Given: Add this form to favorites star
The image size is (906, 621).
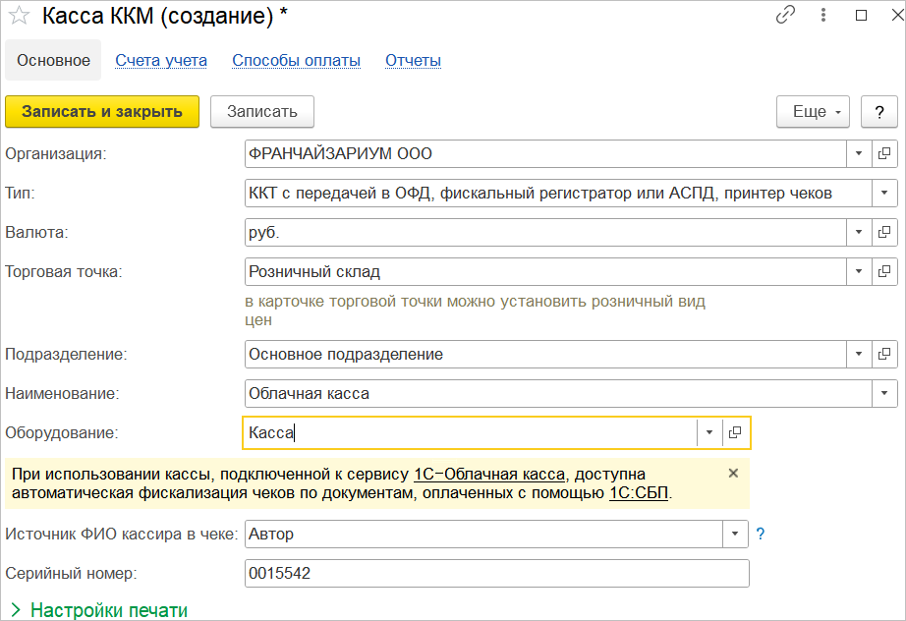Looking at the screenshot, I should (19, 16).
